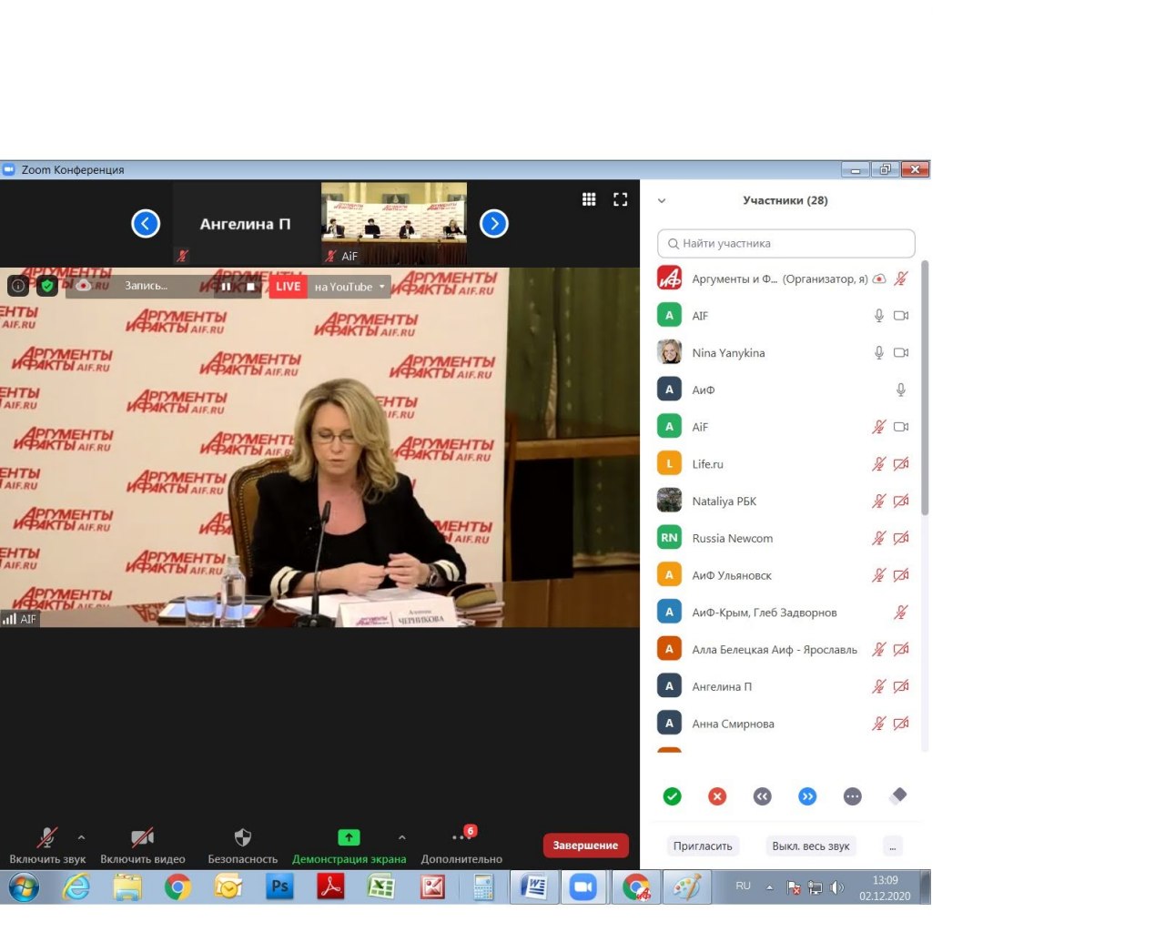This screenshot has height=932, width=1165.
Task: Show previous video thumbnails with left arrow
Action: pos(146,223)
